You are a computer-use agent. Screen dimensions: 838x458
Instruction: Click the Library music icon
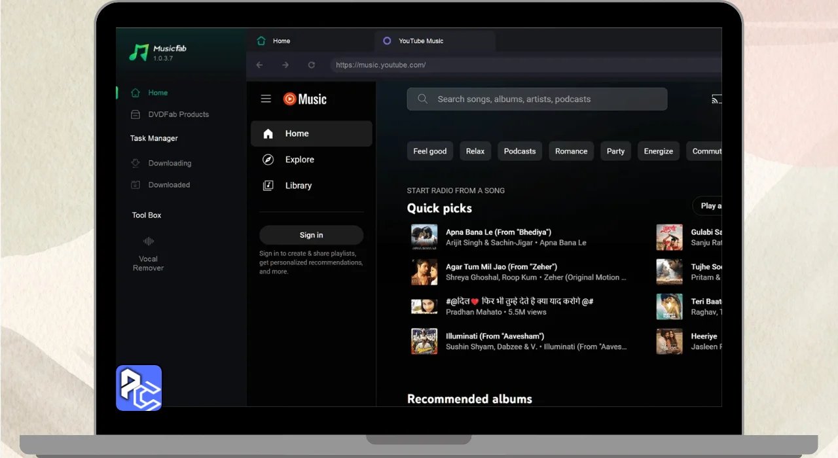tap(268, 186)
